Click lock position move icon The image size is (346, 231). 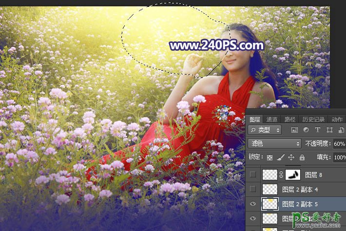click(291, 157)
